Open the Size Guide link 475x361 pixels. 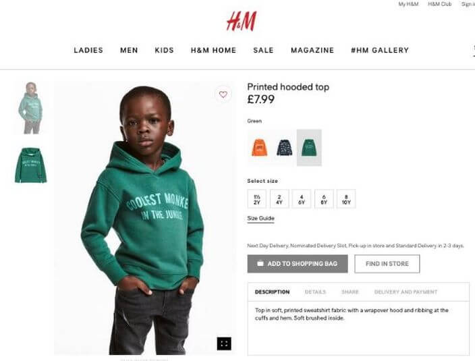tap(261, 219)
